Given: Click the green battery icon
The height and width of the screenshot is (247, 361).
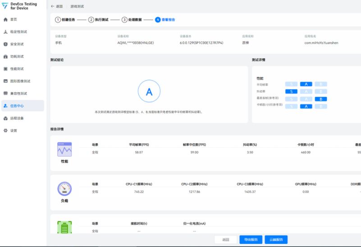Looking at the screenshot, I should pyautogui.click(x=64, y=227).
